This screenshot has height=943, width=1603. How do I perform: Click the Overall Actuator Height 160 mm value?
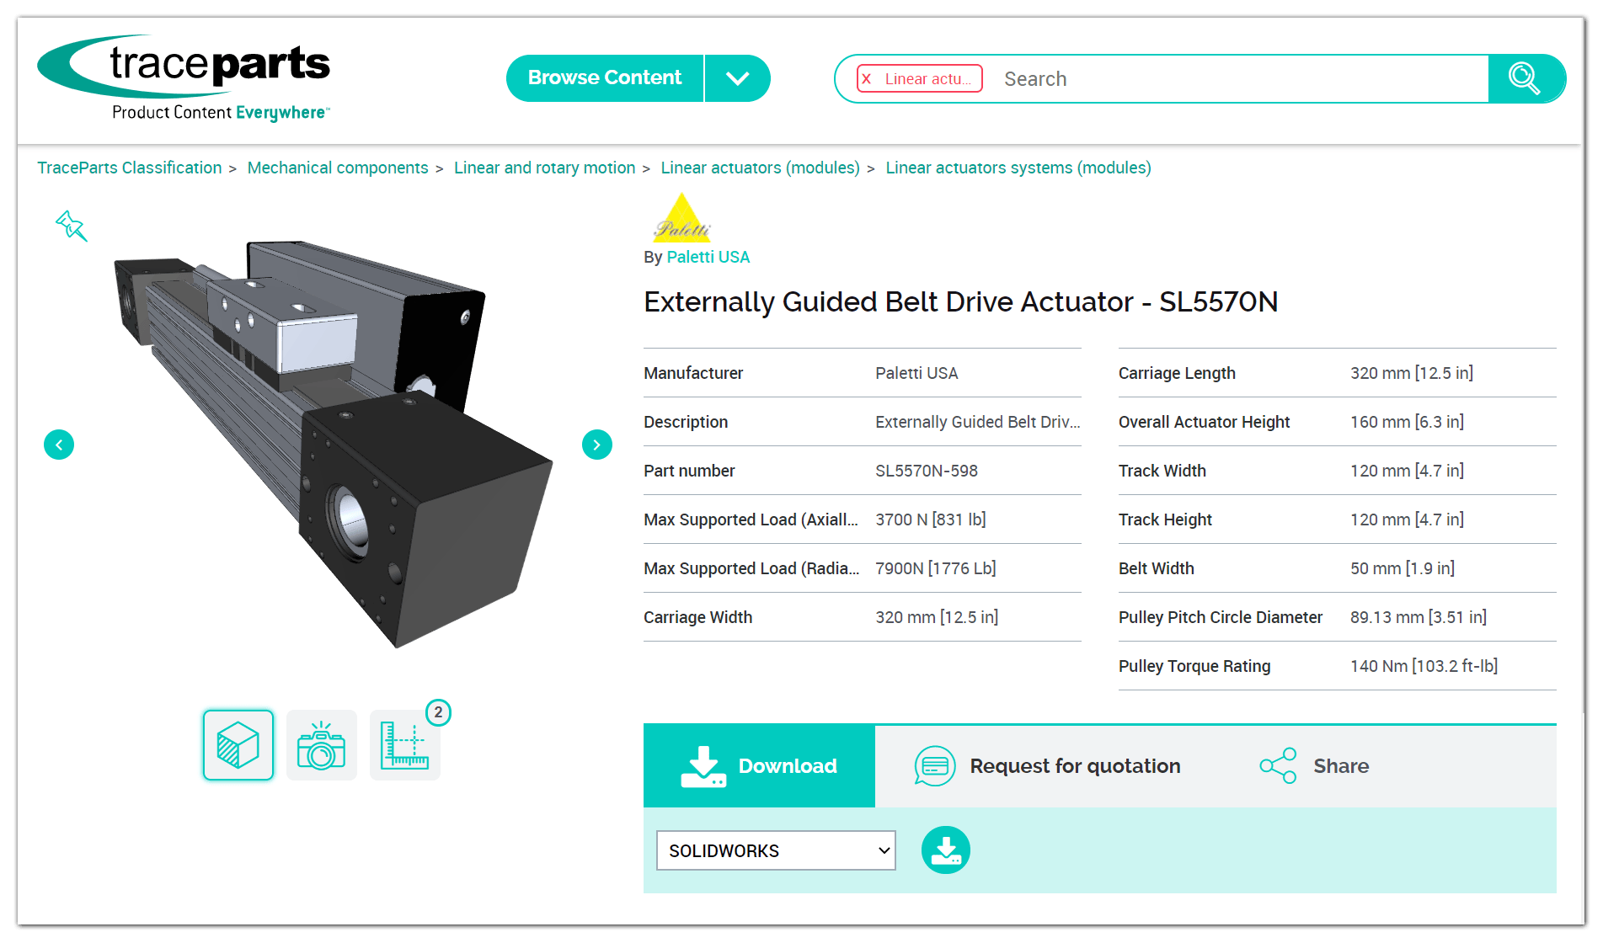(1408, 422)
